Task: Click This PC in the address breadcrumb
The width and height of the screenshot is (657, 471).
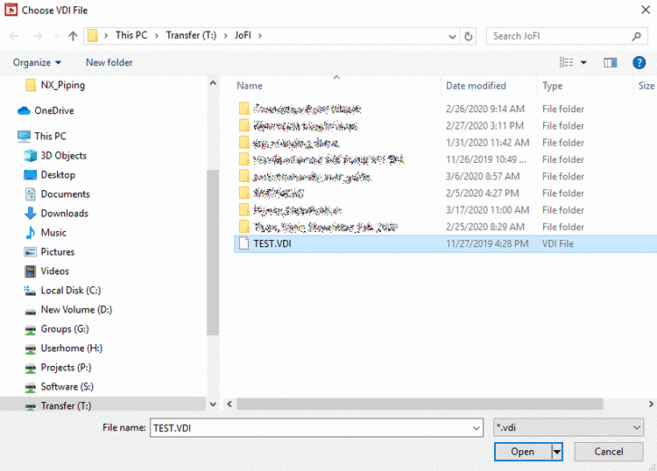Action: point(131,36)
